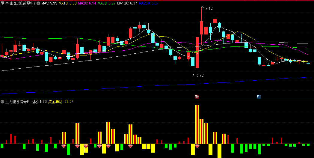Click the diamond signal under the tallest bar
Viewport: 314px width, 158px height.
point(197,146)
